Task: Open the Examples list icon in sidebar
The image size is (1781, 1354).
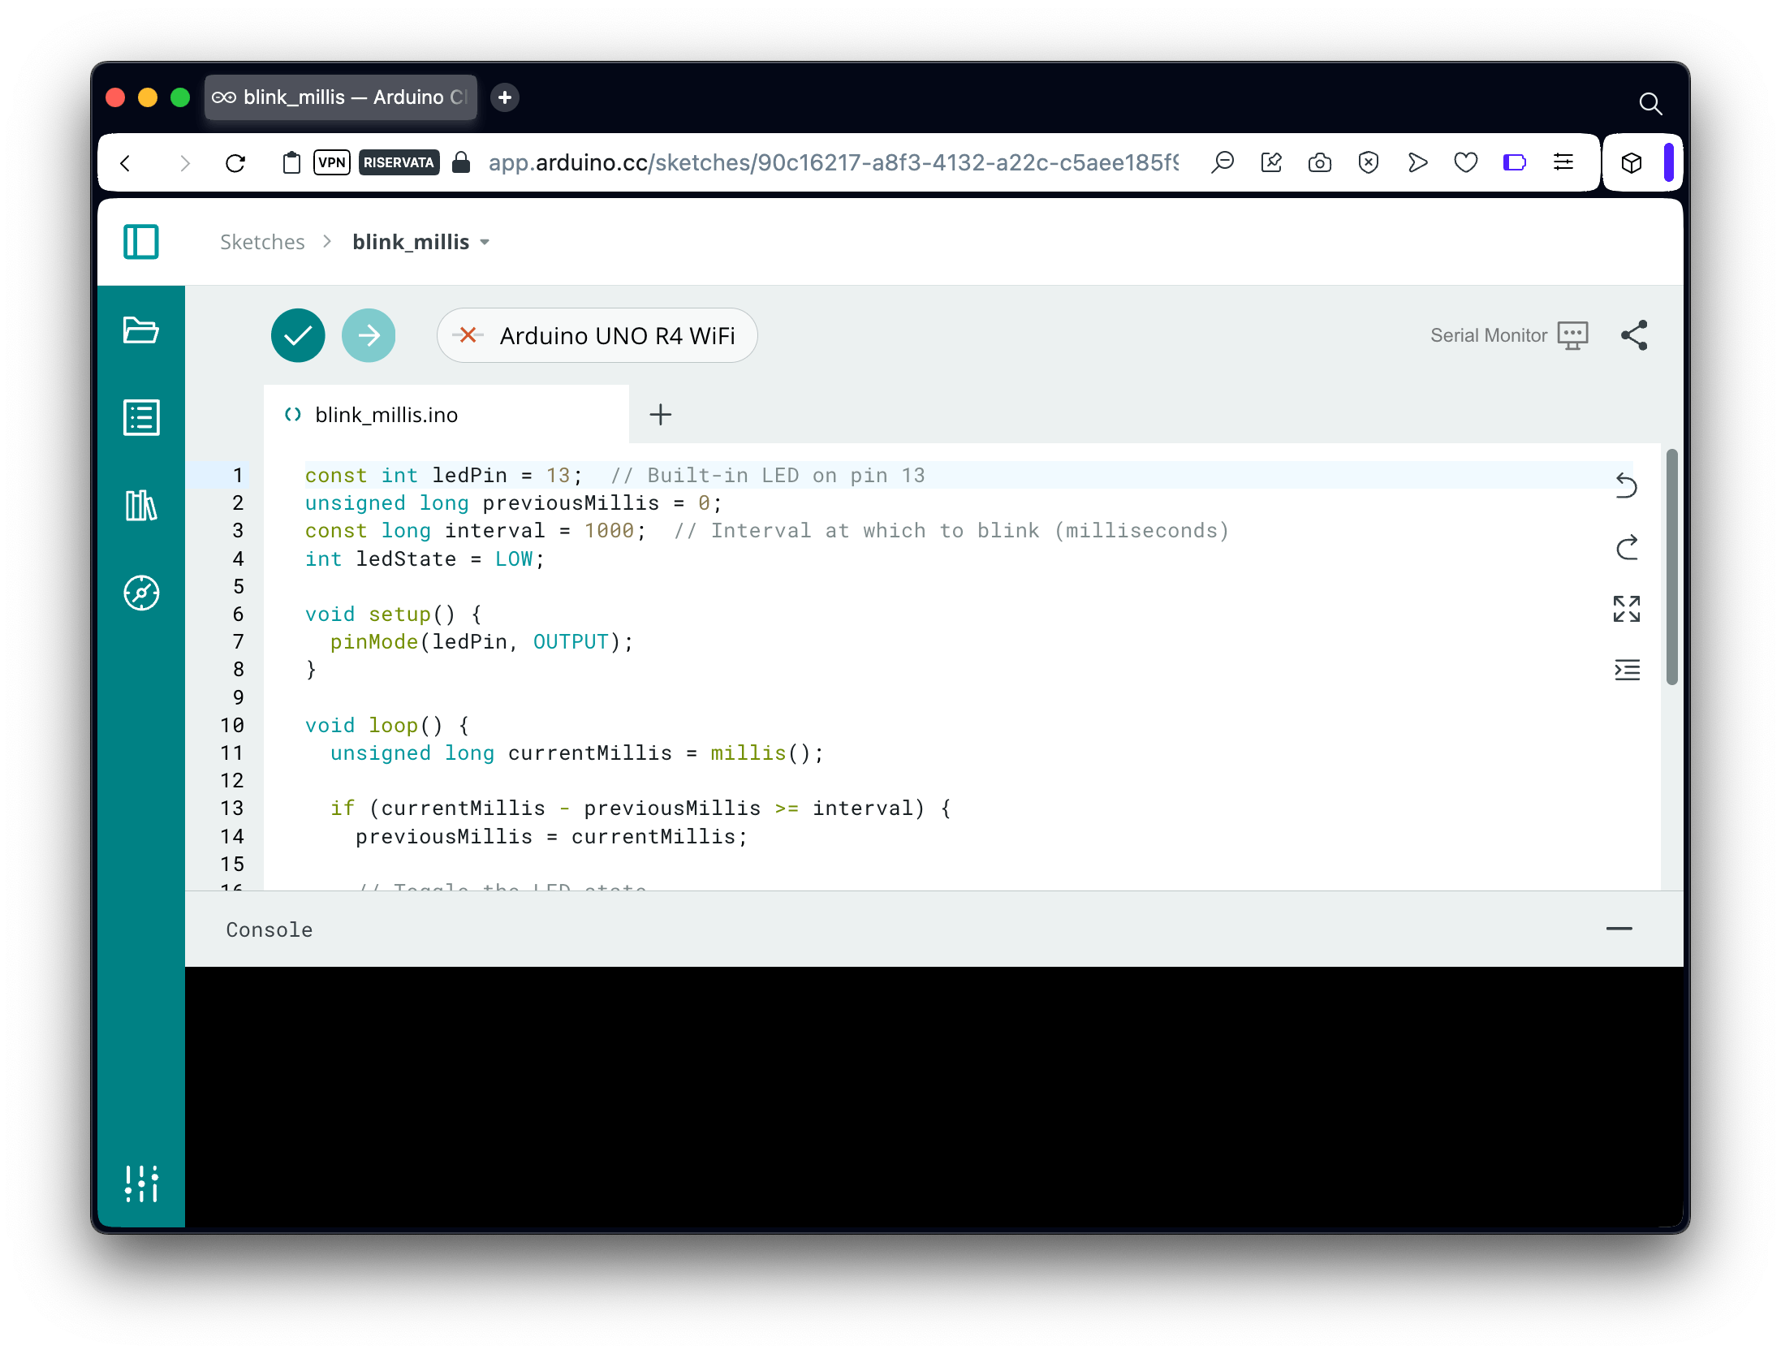Action: click(141, 418)
